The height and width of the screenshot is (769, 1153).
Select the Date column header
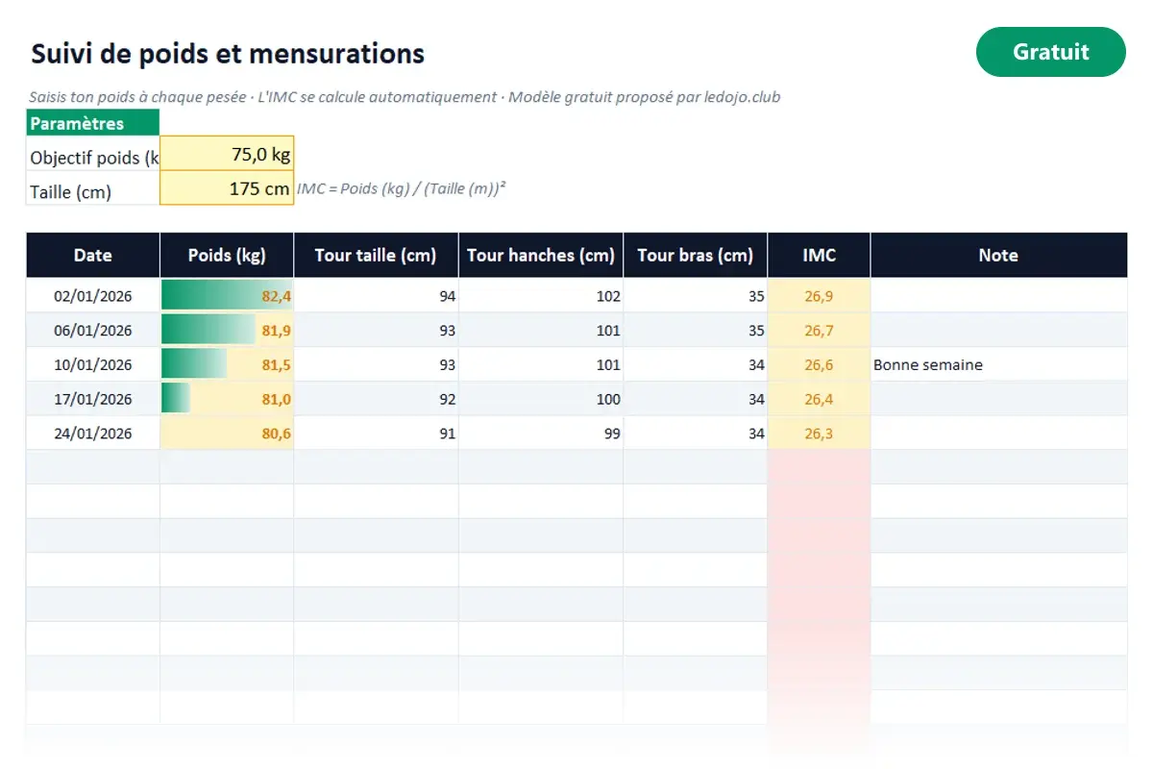(x=93, y=256)
